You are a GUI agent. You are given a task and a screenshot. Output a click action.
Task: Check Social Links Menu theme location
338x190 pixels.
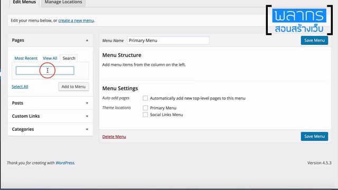[x=145, y=115]
